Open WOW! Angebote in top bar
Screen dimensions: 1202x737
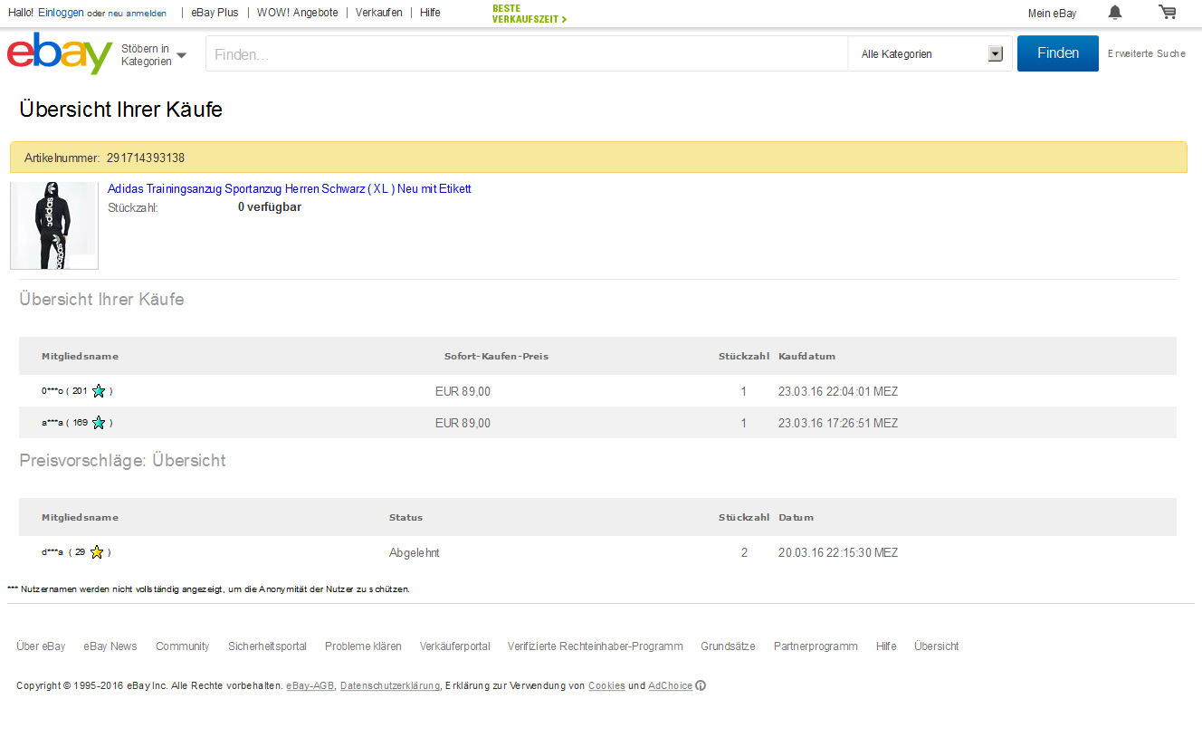coord(297,13)
